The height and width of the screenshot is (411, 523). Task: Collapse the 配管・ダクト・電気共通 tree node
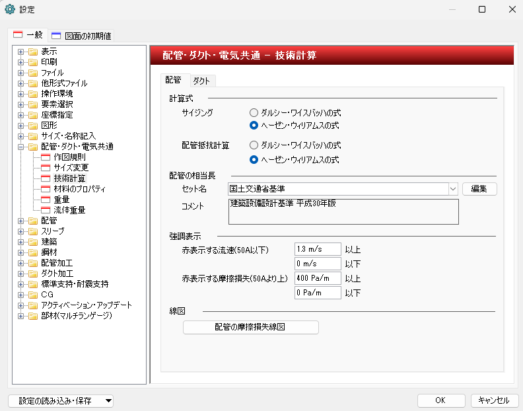coord(21,147)
